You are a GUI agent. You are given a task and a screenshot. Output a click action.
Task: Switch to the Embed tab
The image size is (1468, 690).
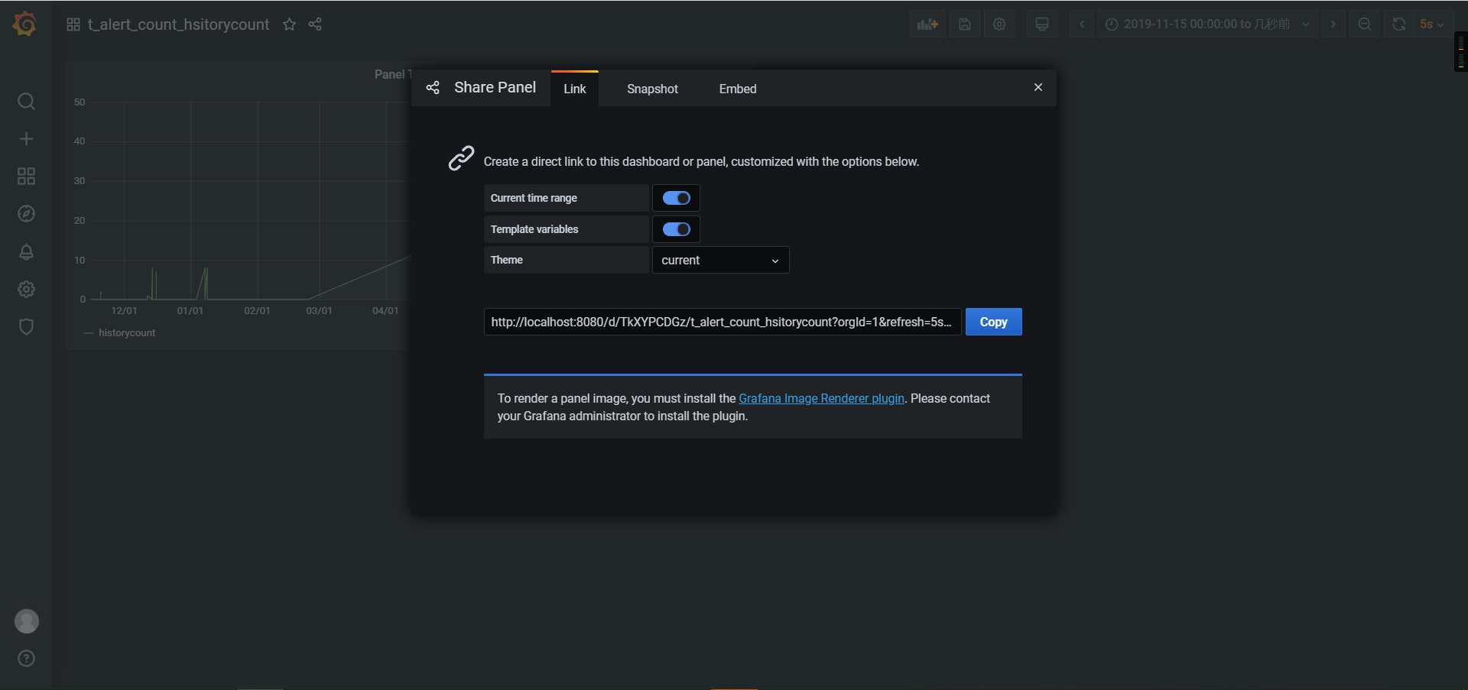pyautogui.click(x=737, y=88)
